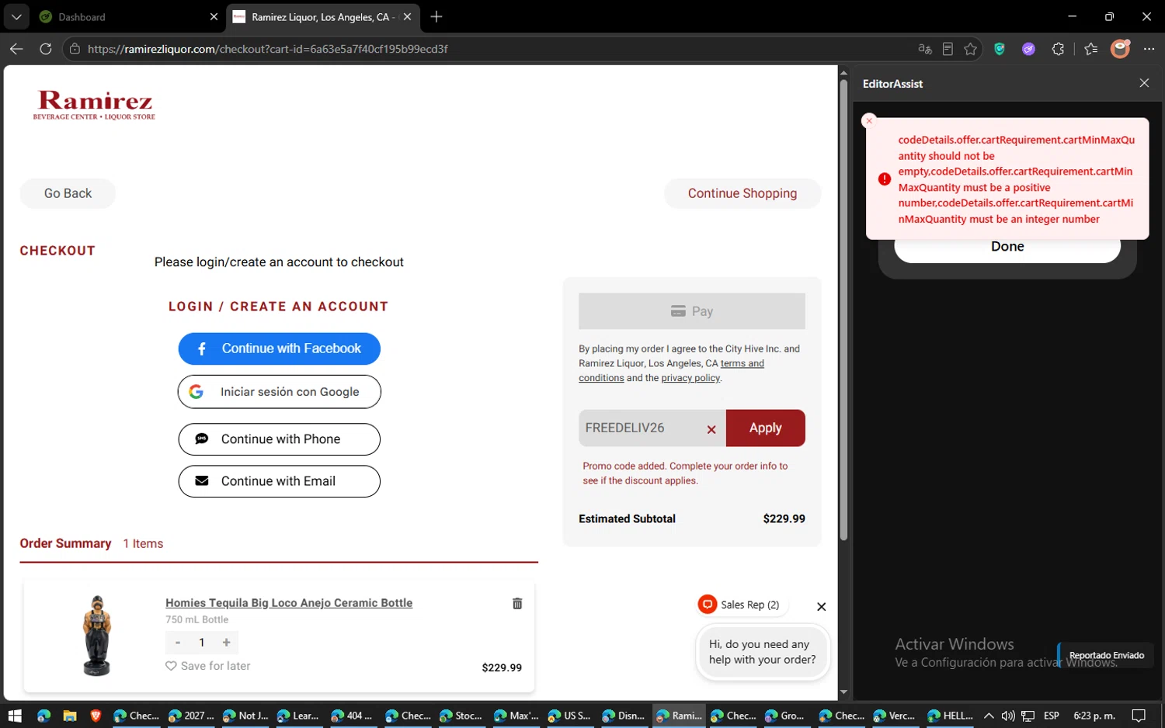
Task: Apply the promo code
Action: point(766,428)
